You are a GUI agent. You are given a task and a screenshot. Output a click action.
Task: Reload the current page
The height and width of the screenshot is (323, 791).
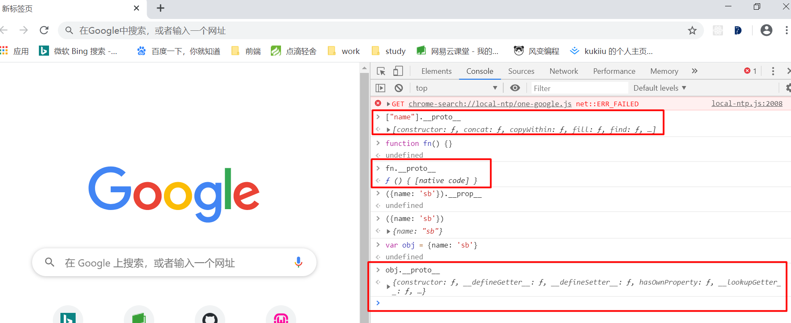point(44,30)
